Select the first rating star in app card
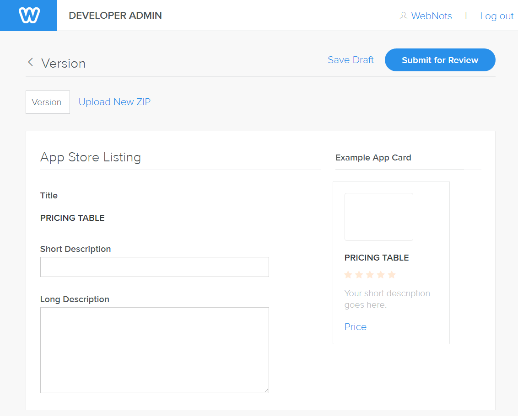 click(348, 275)
